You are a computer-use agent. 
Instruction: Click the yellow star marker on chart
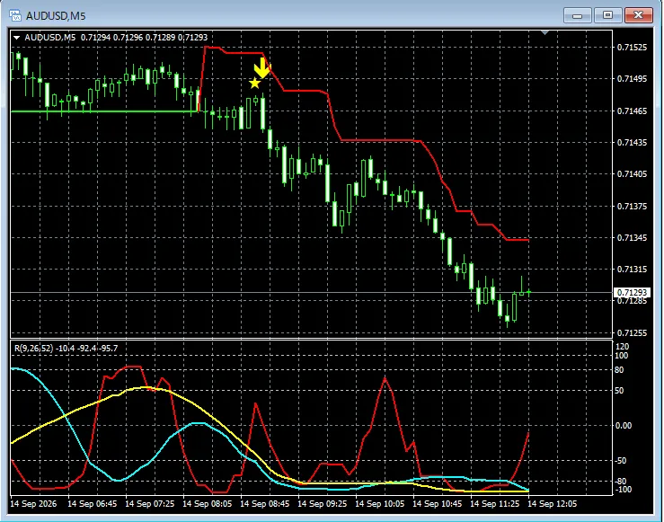pyautogui.click(x=254, y=84)
